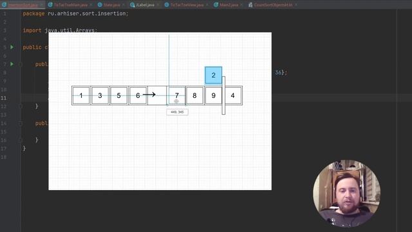Image resolution: width=412 pixels, height=232 pixels.
Task: Click the package declaration text on line 1
Action: click(x=75, y=14)
